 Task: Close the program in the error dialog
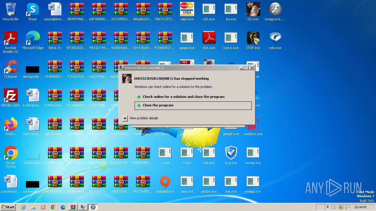[x=193, y=105]
